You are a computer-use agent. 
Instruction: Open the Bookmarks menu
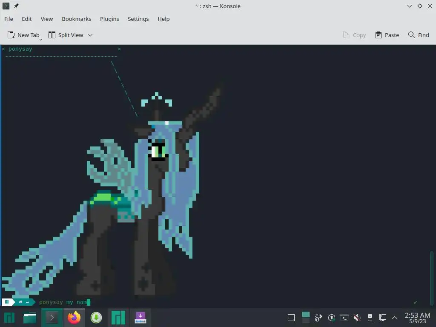[x=77, y=19]
